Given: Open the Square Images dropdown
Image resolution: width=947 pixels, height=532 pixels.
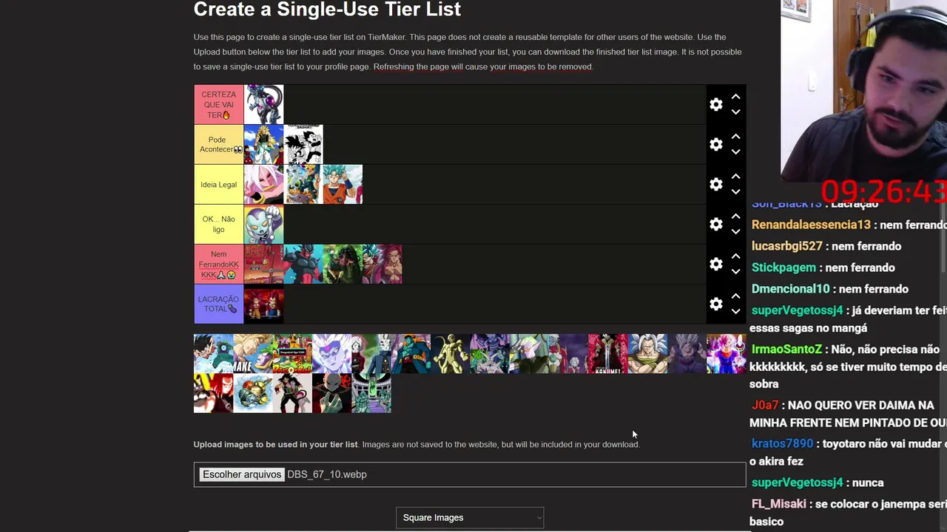Looking at the screenshot, I should pos(470,518).
